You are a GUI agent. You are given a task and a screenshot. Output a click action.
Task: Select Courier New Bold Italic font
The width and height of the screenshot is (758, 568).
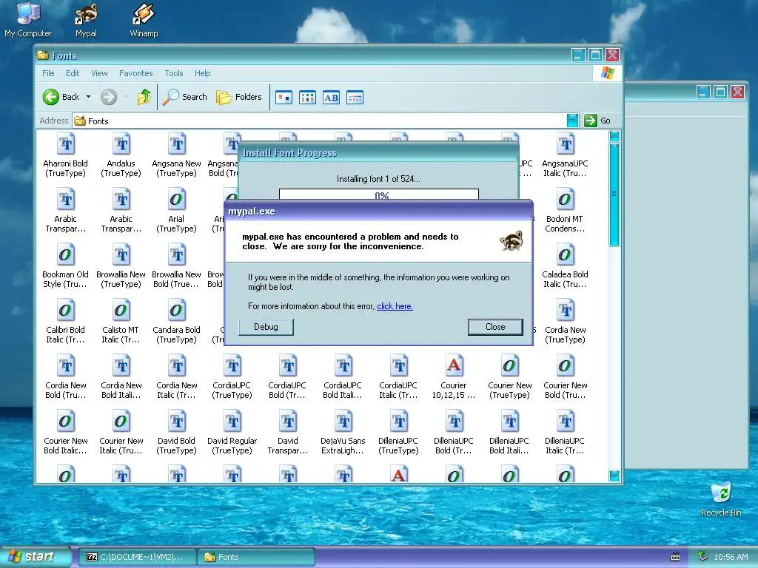pos(65,433)
